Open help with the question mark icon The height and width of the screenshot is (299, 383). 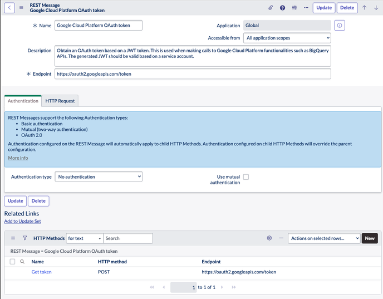(x=282, y=8)
